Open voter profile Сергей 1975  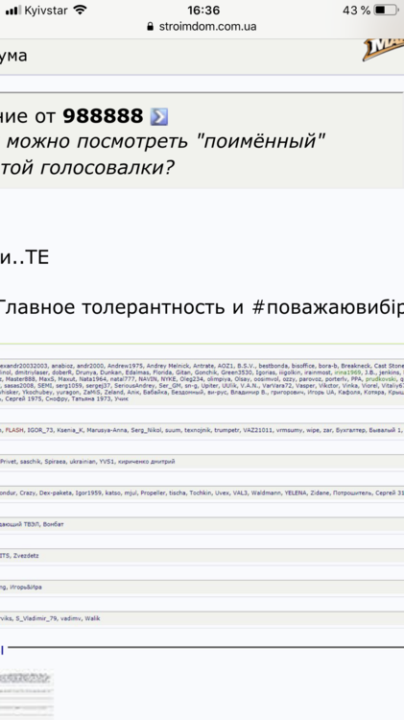pyautogui.click(x=21, y=398)
